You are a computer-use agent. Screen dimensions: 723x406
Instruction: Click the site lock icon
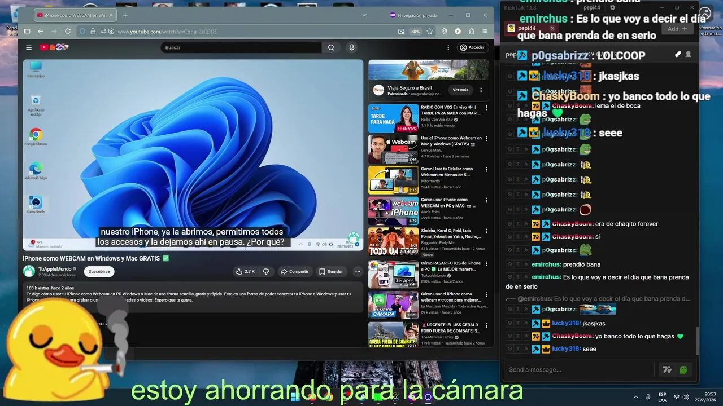tap(93, 32)
